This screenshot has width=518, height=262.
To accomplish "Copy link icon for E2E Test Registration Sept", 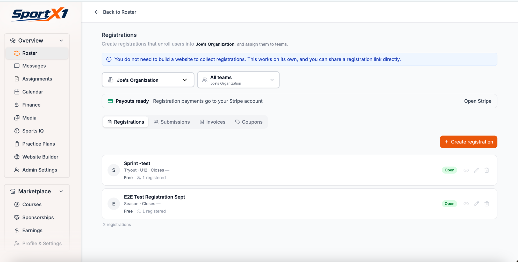I will coord(466,204).
